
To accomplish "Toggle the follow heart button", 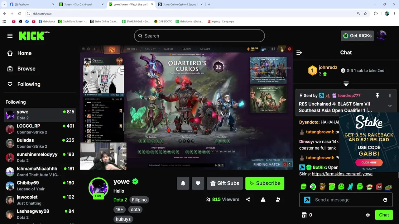I will pyautogui.click(x=198, y=183).
